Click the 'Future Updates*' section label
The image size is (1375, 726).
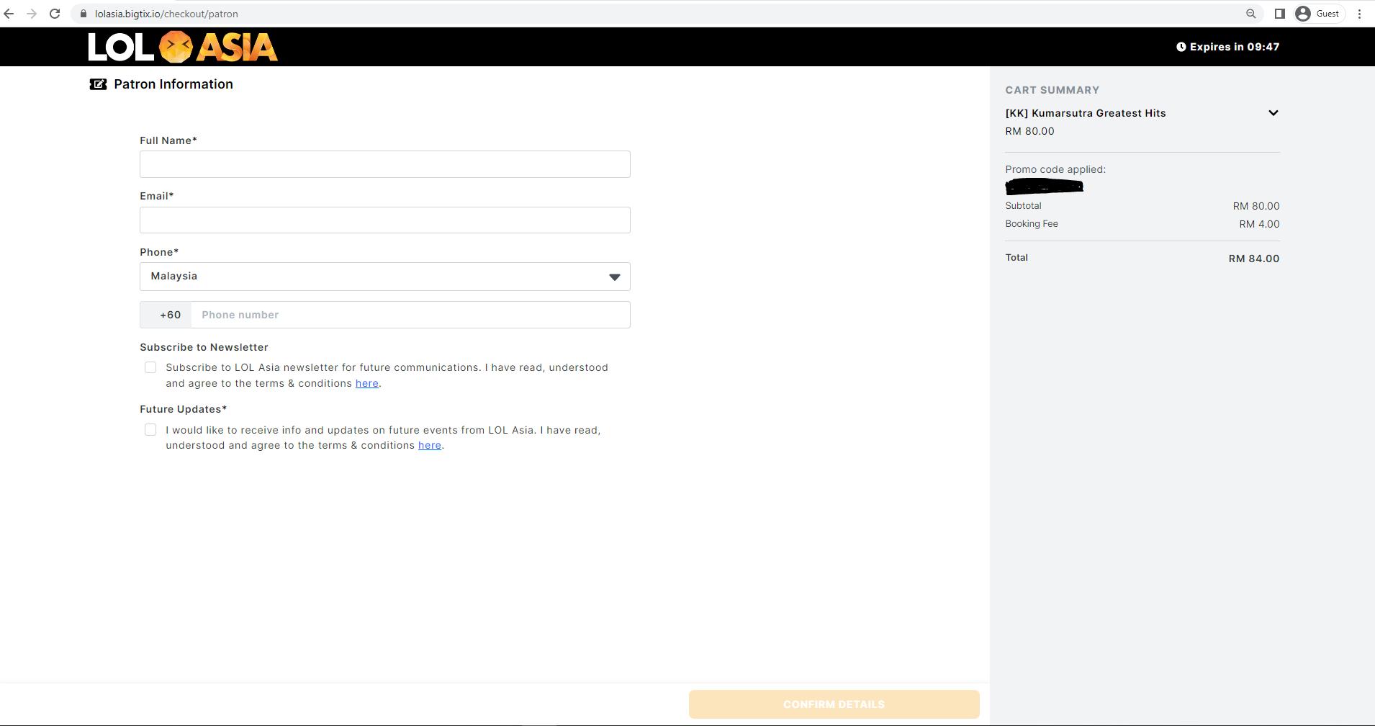click(183, 409)
